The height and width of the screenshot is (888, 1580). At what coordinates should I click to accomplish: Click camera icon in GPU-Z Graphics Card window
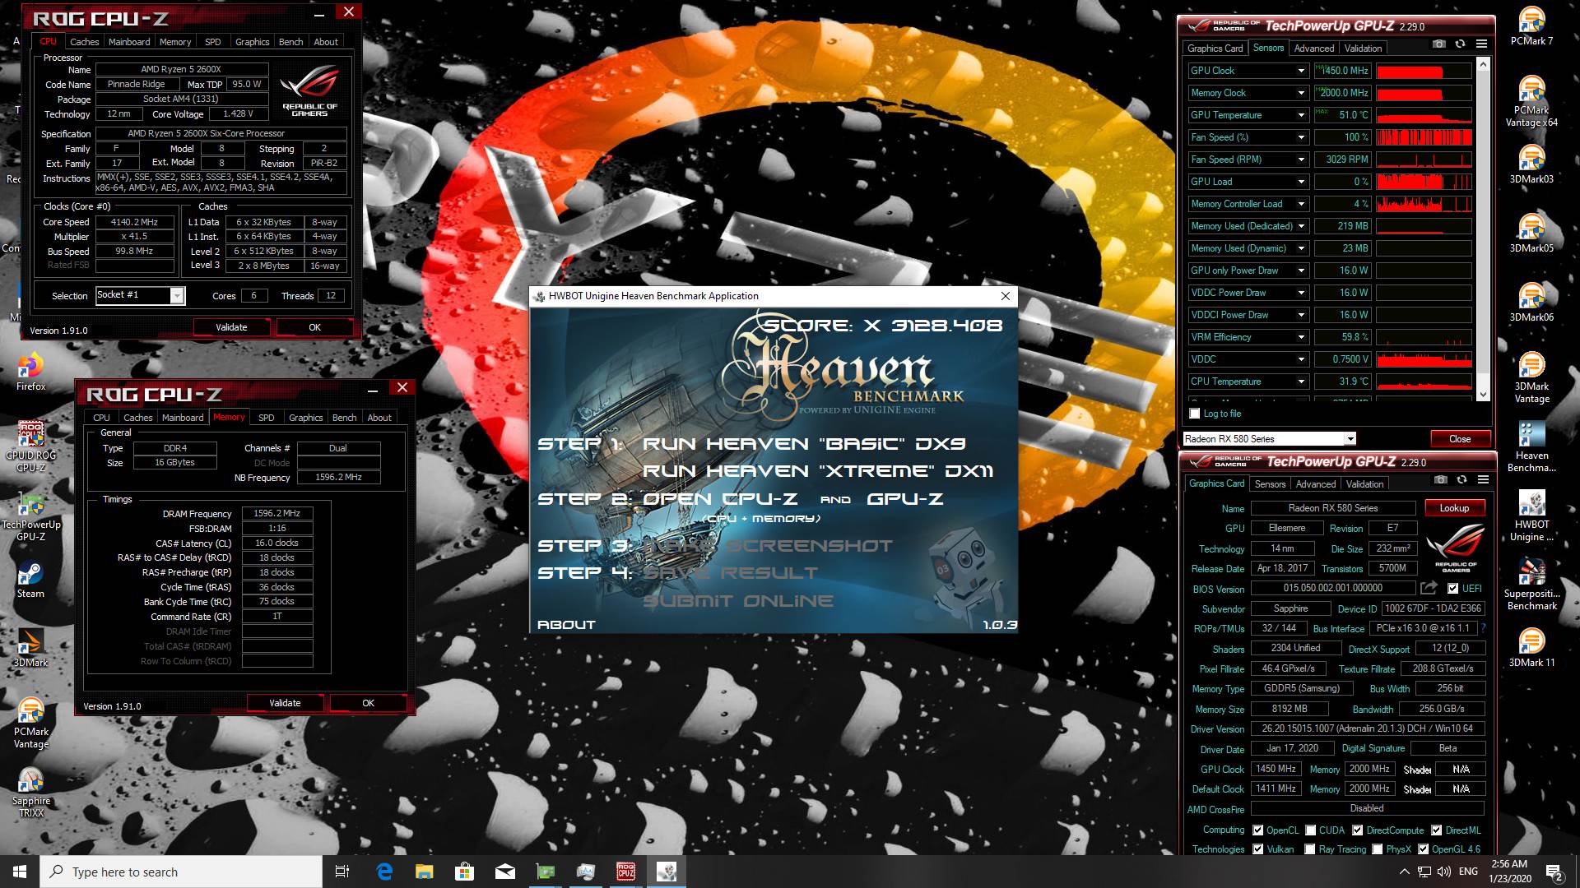tap(1440, 480)
